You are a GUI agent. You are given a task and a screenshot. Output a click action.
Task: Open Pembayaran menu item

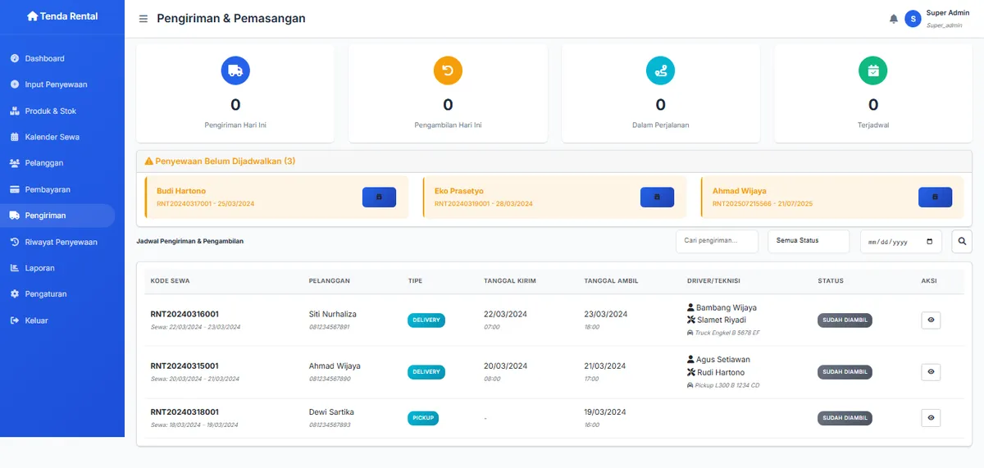pos(57,189)
